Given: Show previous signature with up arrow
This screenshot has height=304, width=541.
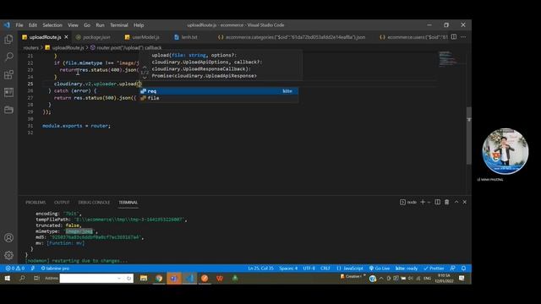Looking at the screenshot, I should pyautogui.click(x=145, y=68).
